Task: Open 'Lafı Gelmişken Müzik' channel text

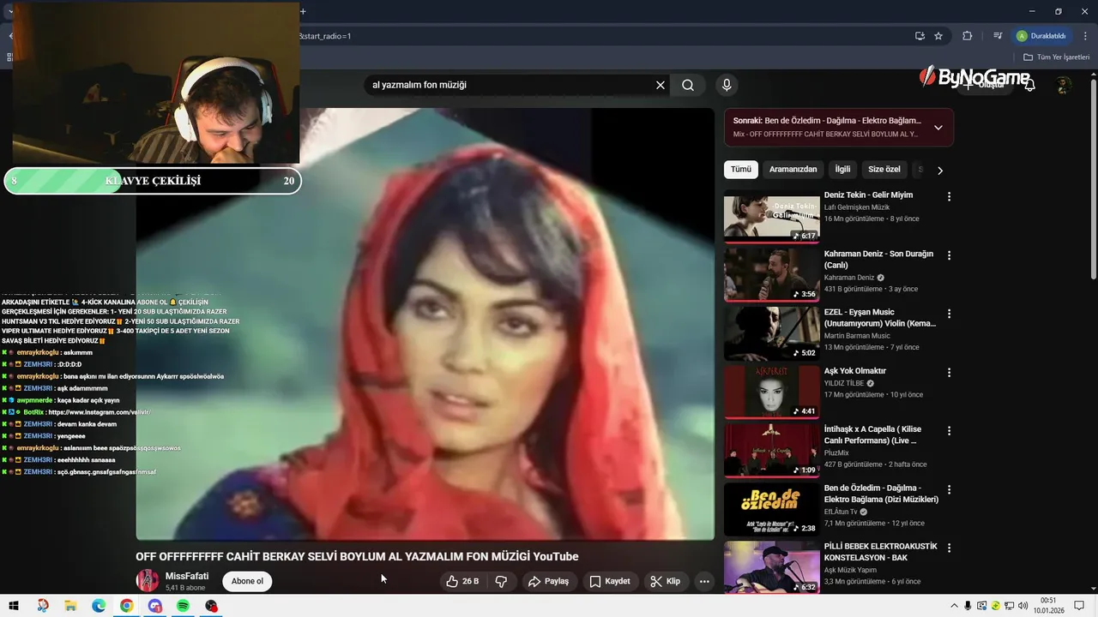Action: click(857, 207)
